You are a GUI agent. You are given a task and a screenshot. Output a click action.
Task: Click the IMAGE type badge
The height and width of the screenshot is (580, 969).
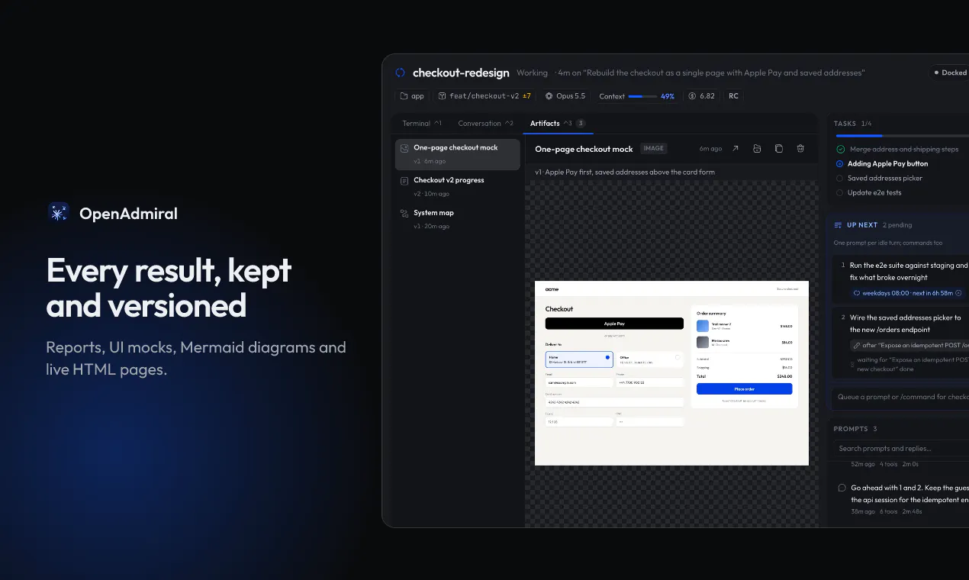coord(653,149)
